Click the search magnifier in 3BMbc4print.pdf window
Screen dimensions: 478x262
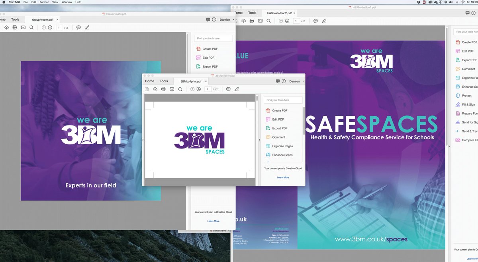(180, 89)
